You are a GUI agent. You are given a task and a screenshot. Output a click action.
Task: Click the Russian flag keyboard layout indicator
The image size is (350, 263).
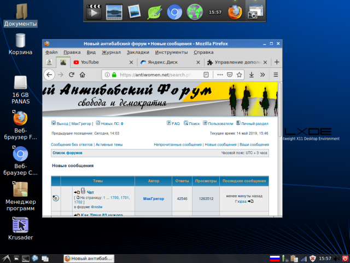pos(275,259)
